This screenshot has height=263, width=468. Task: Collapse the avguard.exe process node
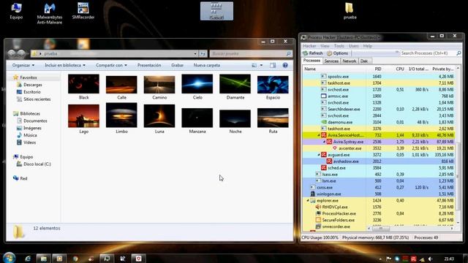click(319, 155)
